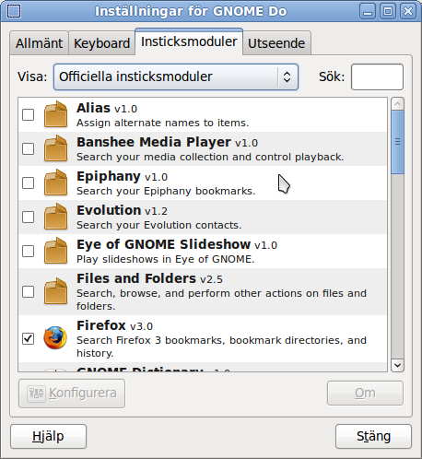Image resolution: width=422 pixels, height=459 pixels.
Task: Click 'Search your Epiphany bookmarks.' description
Action: (166, 191)
